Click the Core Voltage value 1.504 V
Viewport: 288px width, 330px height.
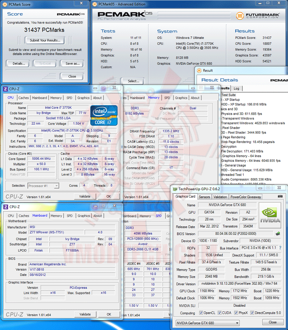[x=78, y=123]
